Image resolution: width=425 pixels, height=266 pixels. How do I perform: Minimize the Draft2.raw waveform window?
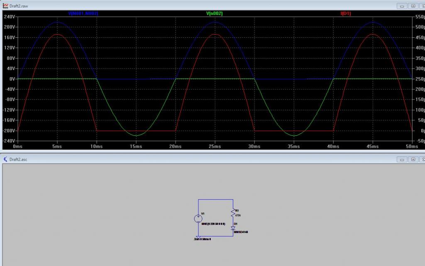(x=402, y=6)
